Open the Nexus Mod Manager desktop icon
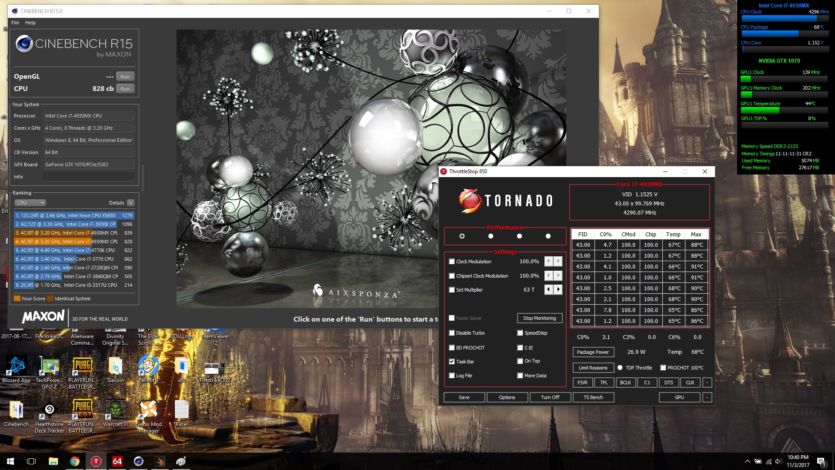Viewport: 835px width, 470px height. (148, 417)
